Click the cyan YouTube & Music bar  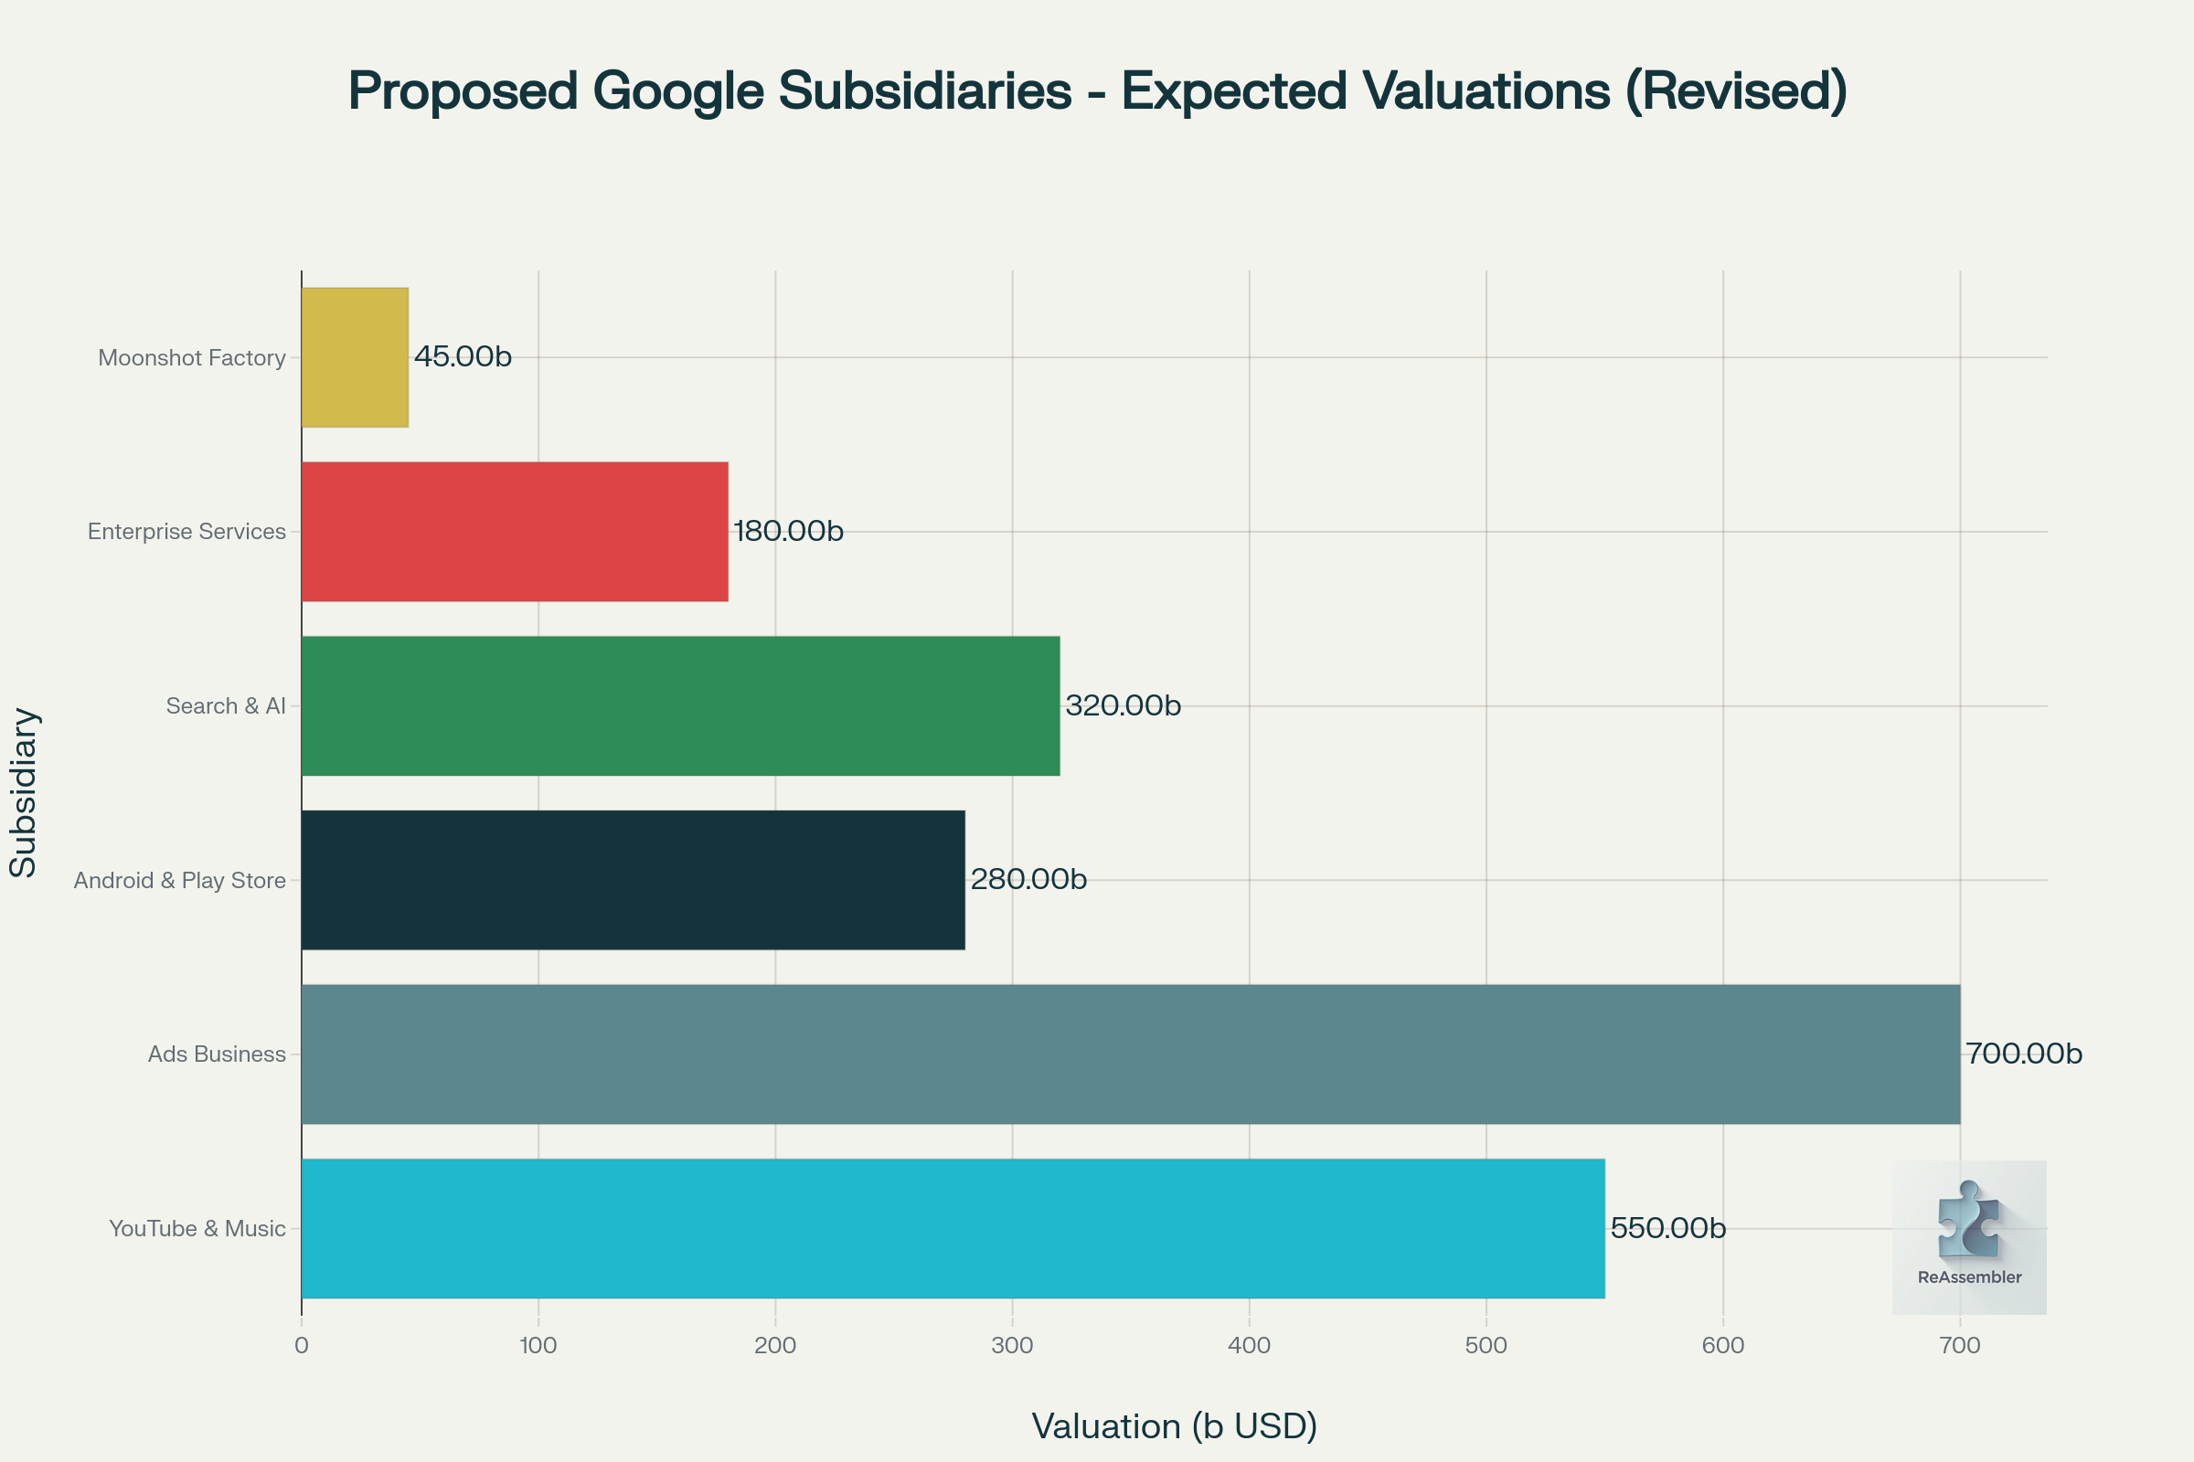953,1228
